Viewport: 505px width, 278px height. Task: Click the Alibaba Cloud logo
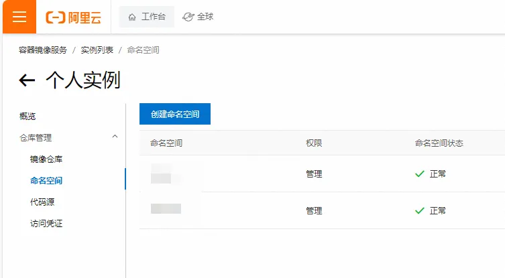(73, 17)
